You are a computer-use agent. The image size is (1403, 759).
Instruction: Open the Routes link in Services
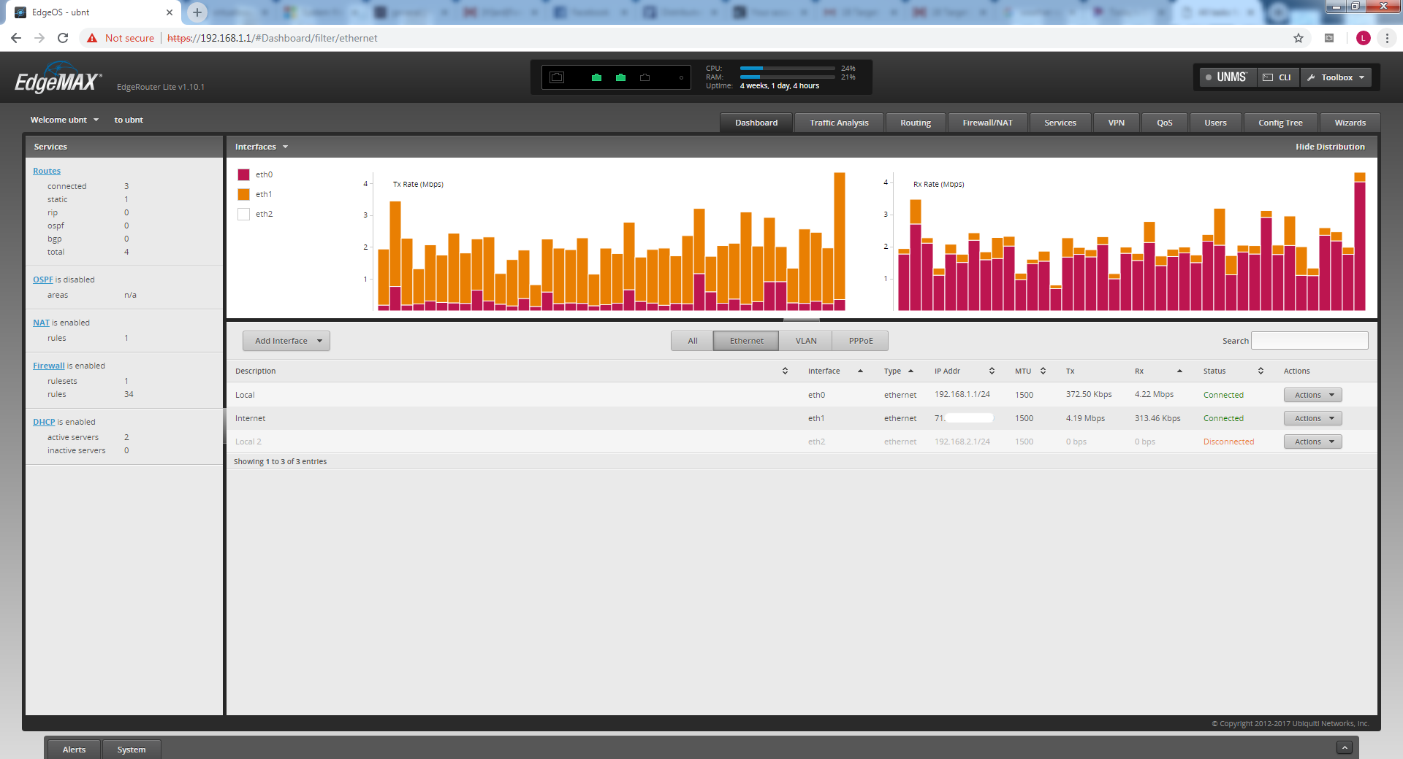pos(47,171)
